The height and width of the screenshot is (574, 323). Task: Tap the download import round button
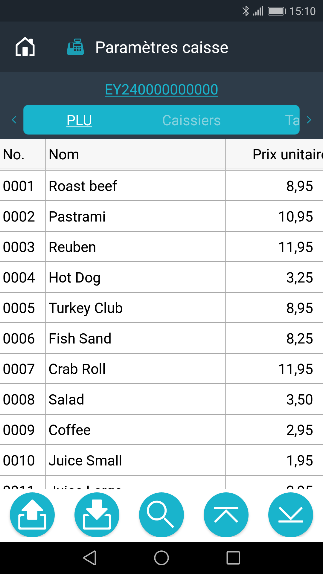click(97, 515)
